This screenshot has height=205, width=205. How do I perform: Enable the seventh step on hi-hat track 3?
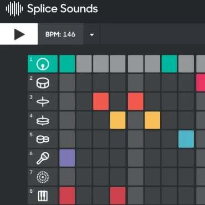[170, 101]
